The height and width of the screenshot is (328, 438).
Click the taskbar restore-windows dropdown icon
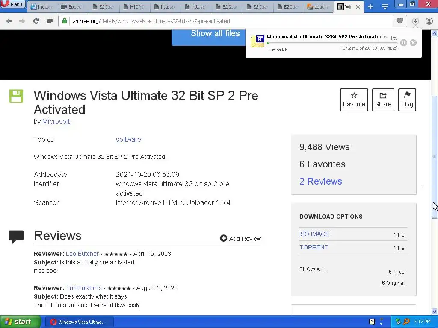[382, 321]
